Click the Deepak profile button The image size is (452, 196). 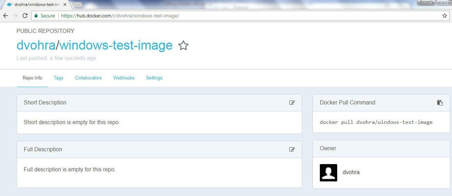[x=426, y=2]
